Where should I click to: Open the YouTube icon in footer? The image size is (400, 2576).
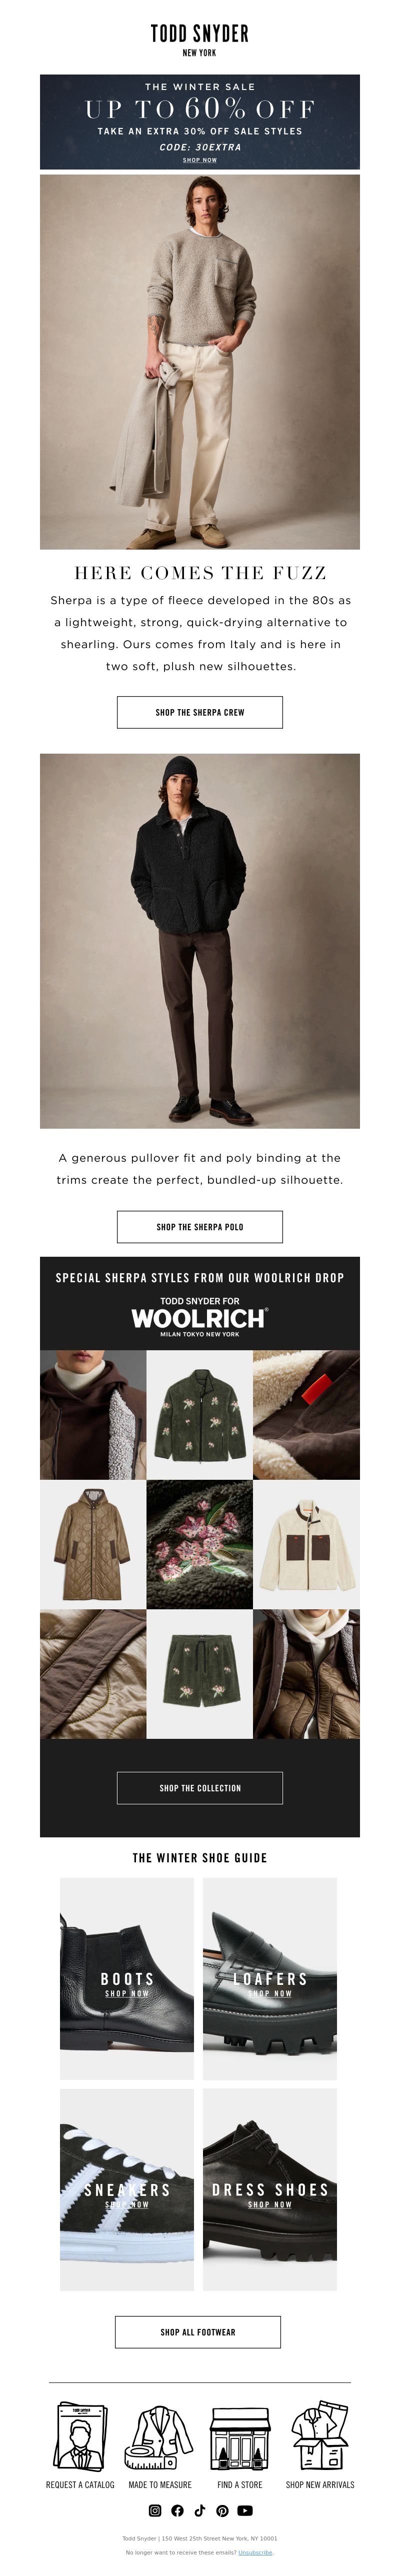point(245,2510)
